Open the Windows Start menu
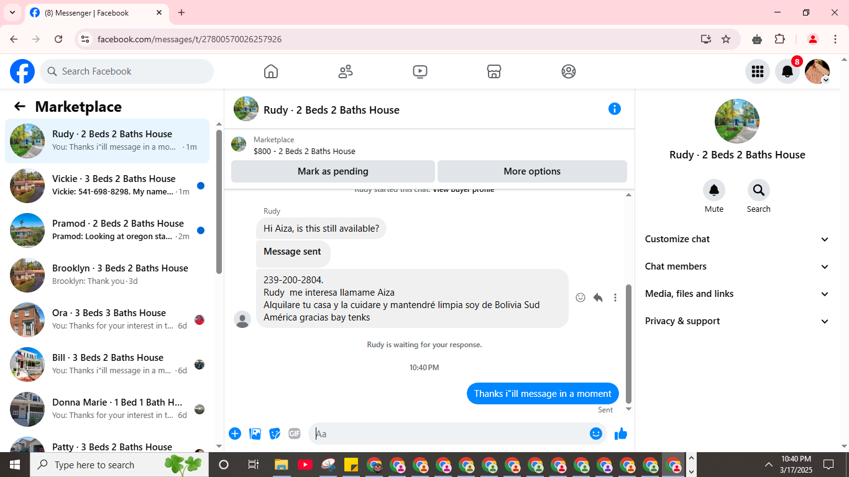849x477 pixels. [15, 465]
